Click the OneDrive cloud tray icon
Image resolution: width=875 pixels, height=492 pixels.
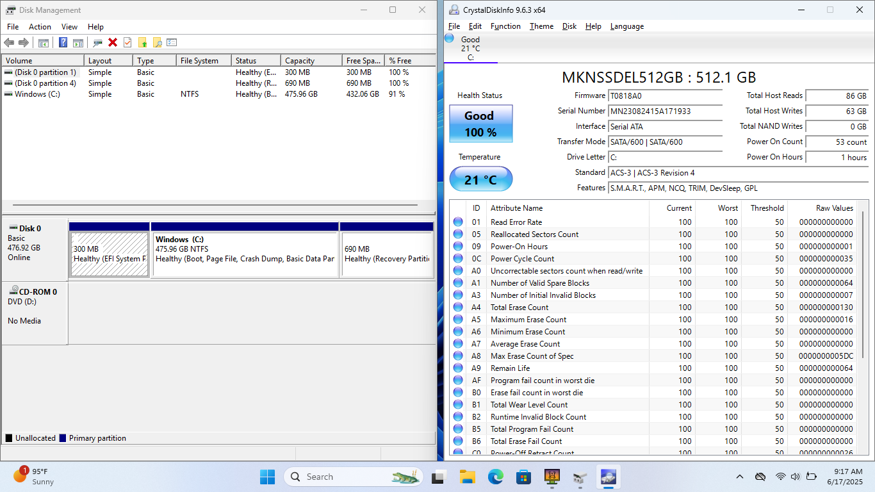tap(760, 477)
